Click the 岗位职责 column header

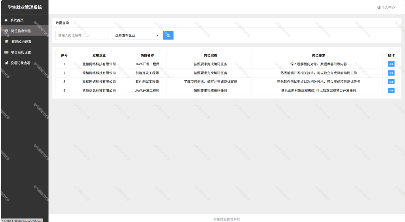coord(210,55)
